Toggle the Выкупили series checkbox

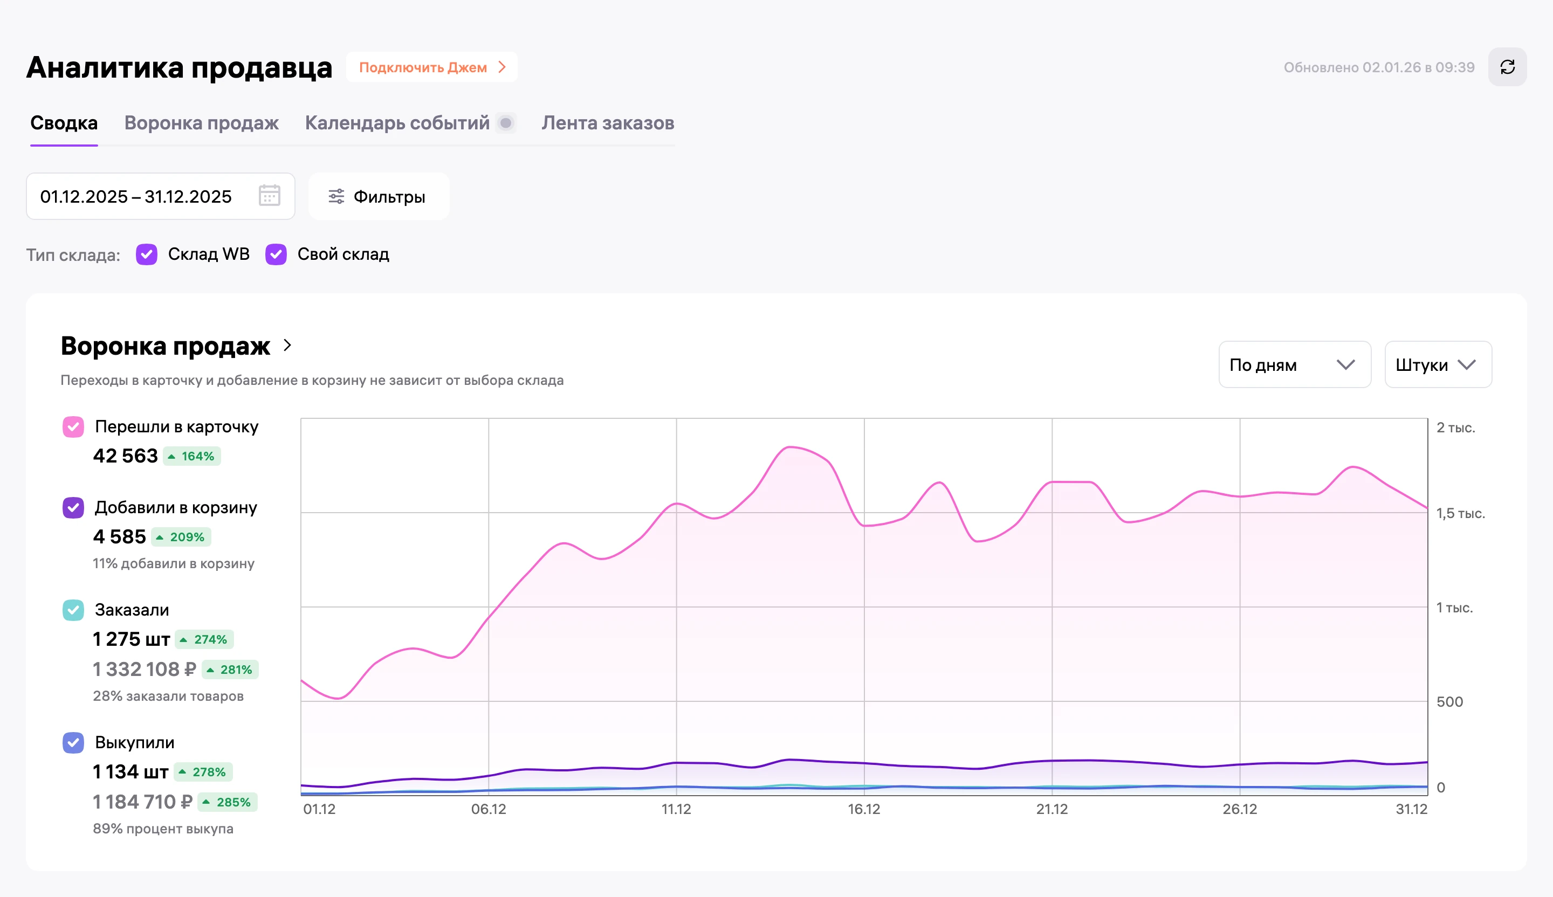click(x=73, y=742)
